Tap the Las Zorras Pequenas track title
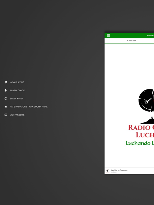This screenshot has height=205, width=154. click(119, 170)
